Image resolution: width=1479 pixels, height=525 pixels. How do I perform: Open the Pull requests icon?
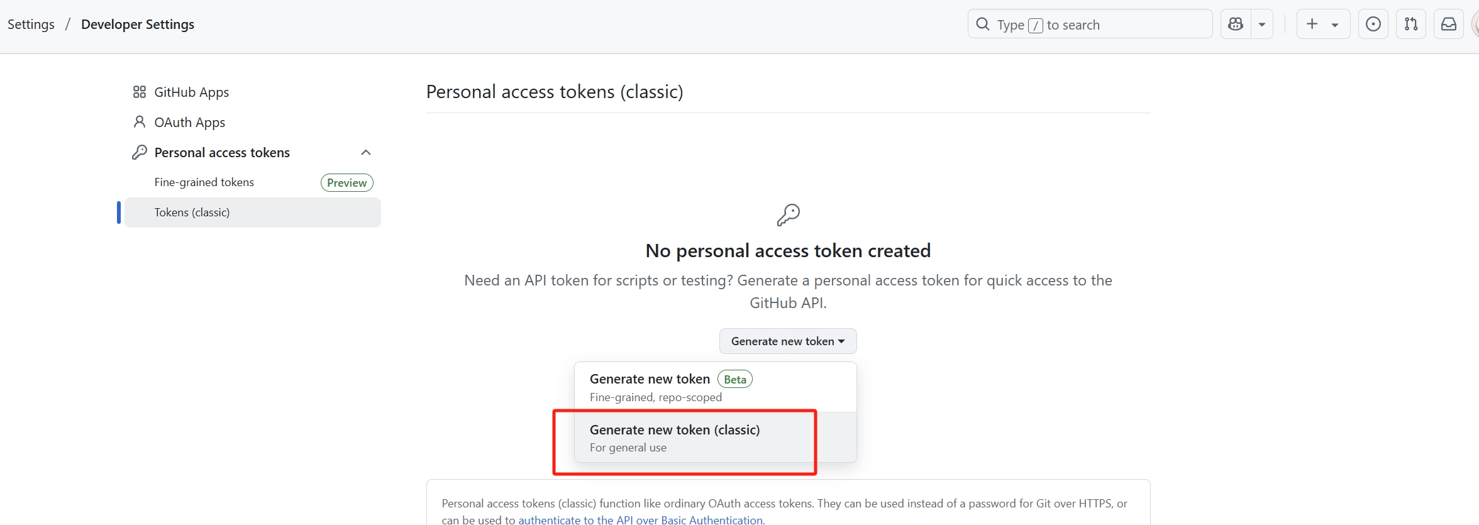(1411, 25)
